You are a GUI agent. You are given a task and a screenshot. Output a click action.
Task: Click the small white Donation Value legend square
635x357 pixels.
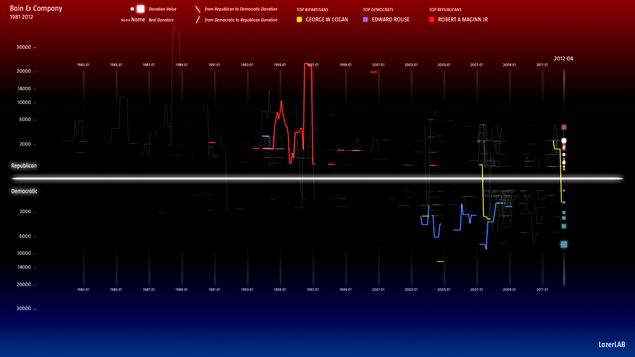coord(132,9)
